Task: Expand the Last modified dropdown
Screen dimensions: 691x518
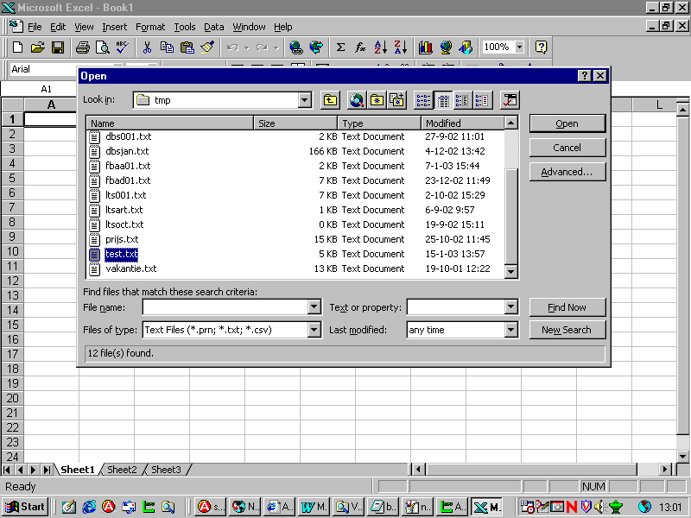Action: click(x=510, y=330)
